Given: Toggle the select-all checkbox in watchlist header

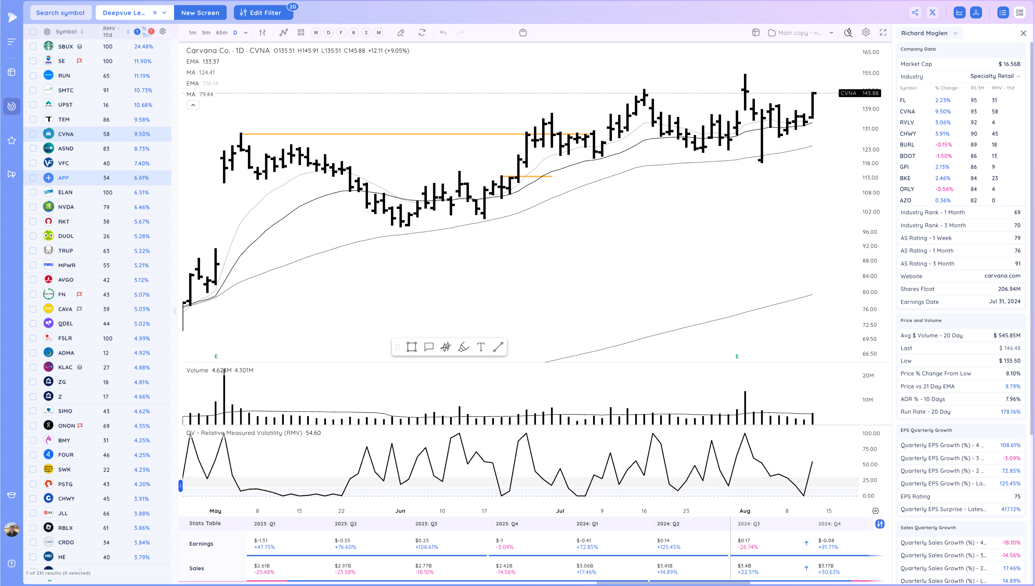Looking at the screenshot, I should [33, 32].
